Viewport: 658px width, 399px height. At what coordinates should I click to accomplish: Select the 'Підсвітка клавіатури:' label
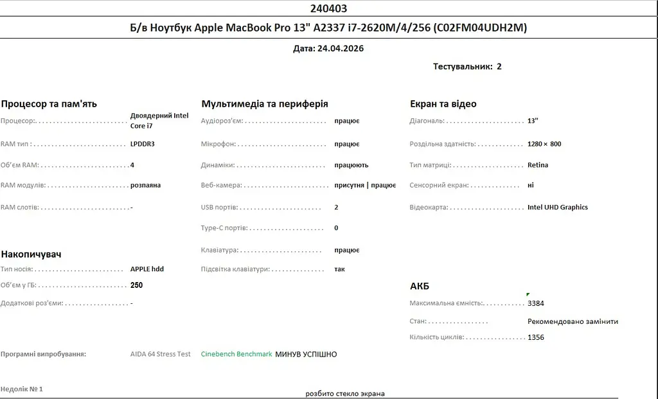coord(235,269)
